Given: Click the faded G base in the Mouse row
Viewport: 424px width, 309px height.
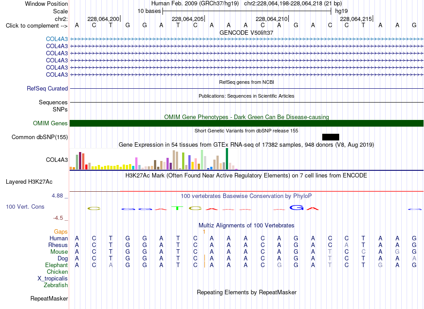Looking at the screenshot, I should [397, 252].
